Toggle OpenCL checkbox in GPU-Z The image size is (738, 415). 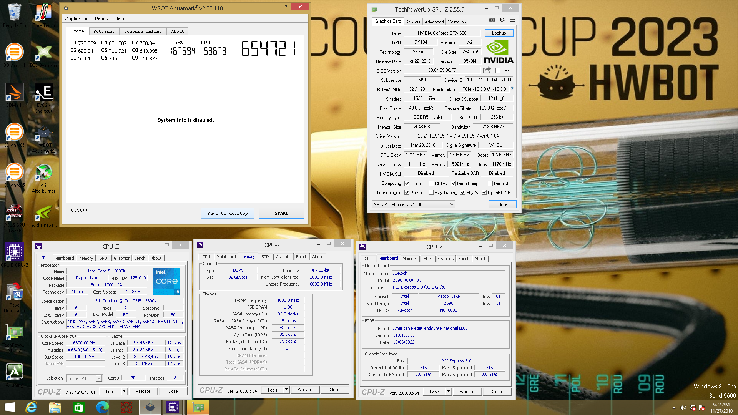[x=407, y=184]
